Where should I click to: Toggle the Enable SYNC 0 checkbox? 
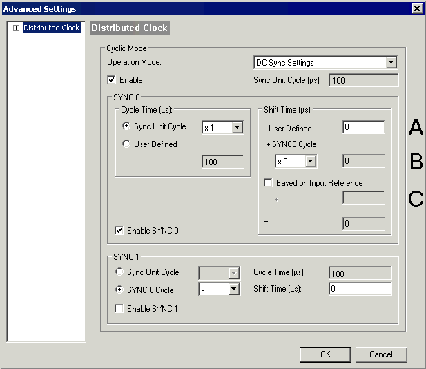(x=119, y=231)
